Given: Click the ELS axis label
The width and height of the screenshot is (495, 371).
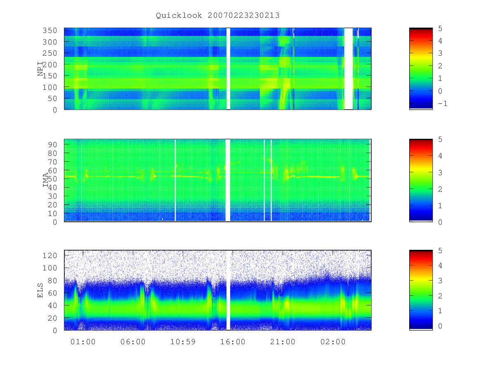Looking at the screenshot, I should [x=40, y=290].
